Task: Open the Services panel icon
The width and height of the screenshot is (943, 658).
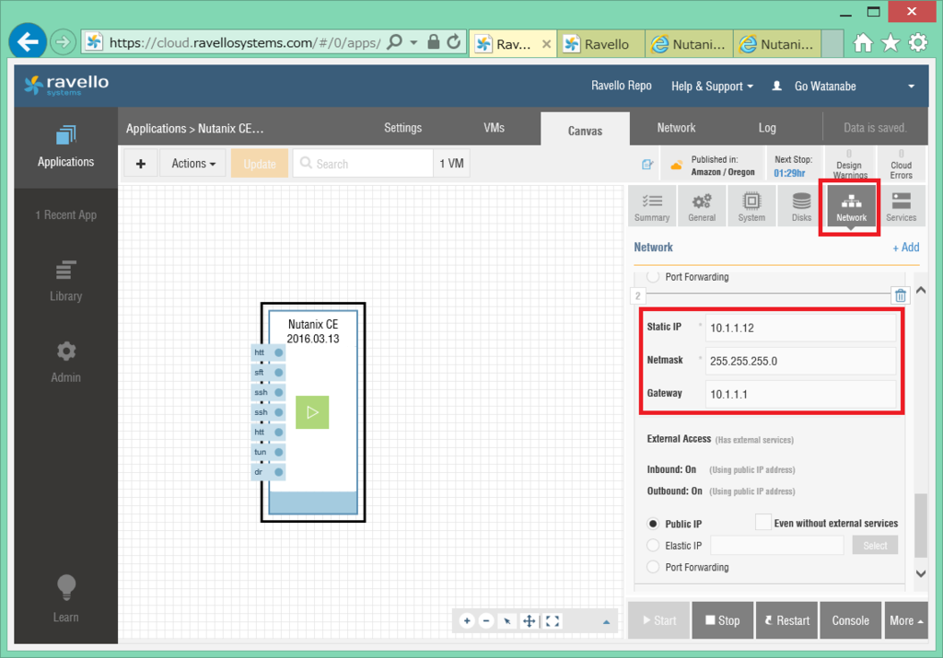Action: click(901, 206)
